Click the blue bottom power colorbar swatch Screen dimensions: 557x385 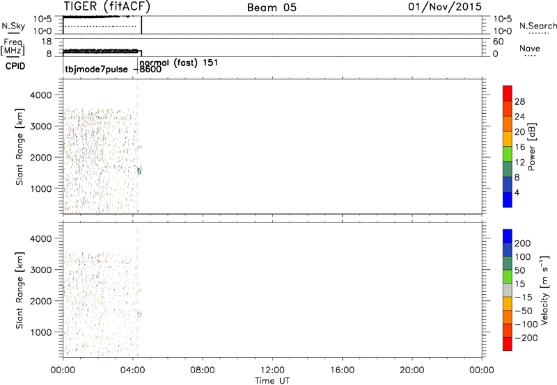pos(508,199)
